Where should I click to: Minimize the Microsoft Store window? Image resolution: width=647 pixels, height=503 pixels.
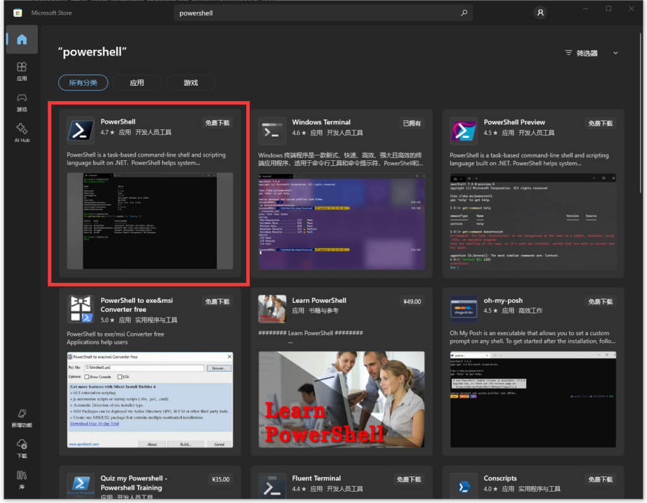[585, 9]
